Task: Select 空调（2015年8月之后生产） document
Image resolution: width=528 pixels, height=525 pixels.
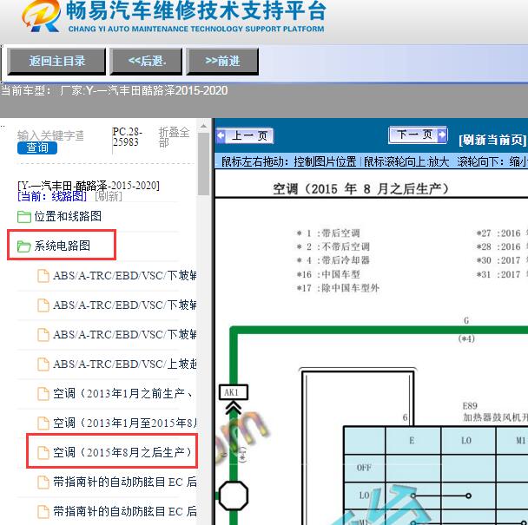Action: [x=122, y=452]
